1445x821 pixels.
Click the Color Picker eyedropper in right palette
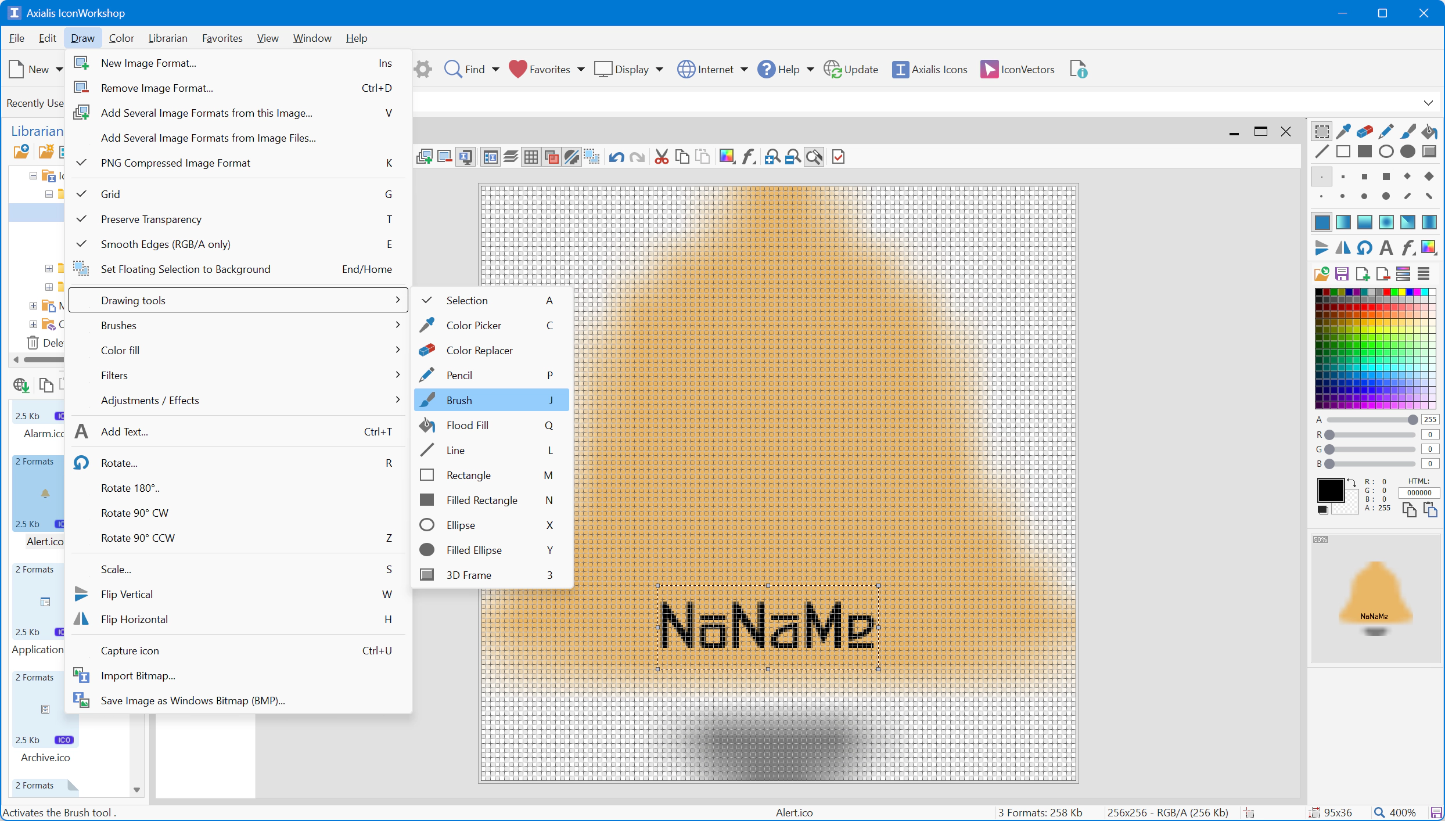pyautogui.click(x=1343, y=132)
